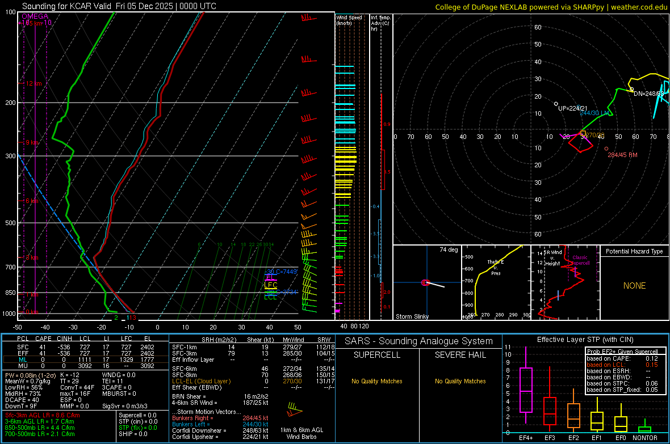
Task: Click 'No Quality Matches' under SEVERE HAIL
Action: (x=460, y=381)
